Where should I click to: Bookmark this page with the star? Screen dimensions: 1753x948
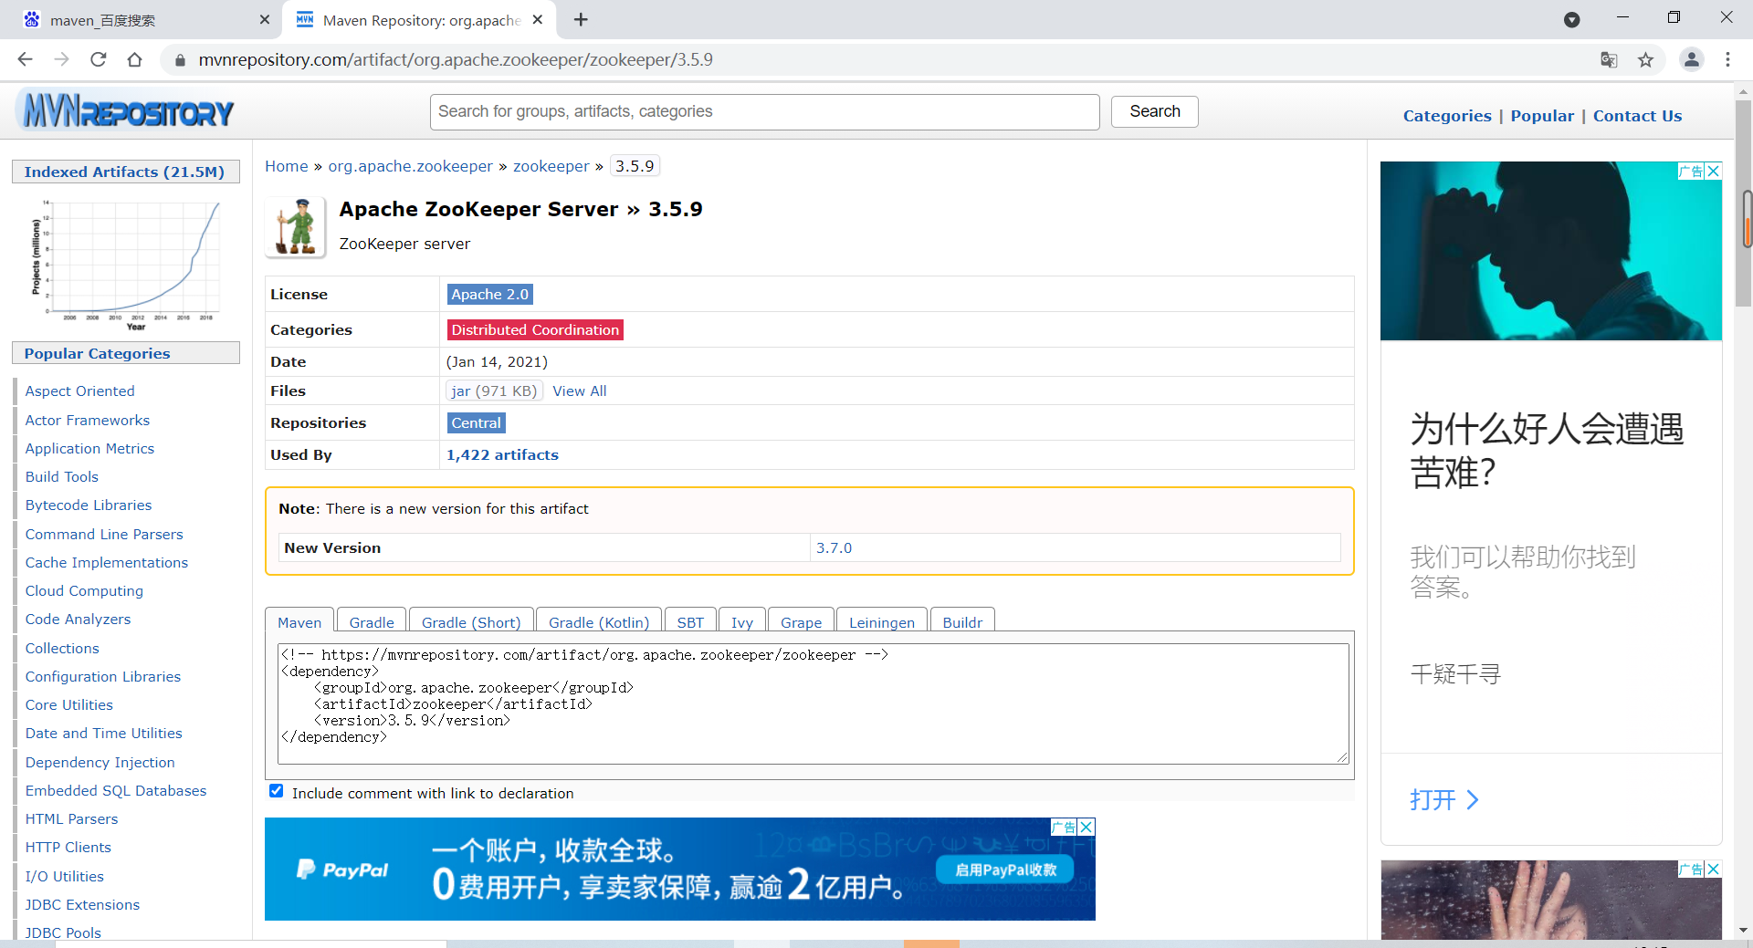pyautogui.click(x=1645, y=59)
